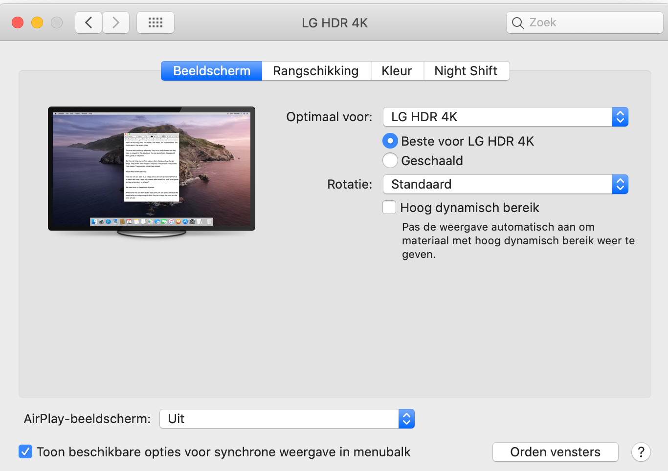Open the Night Shift tab

click(x=466, y=71)
